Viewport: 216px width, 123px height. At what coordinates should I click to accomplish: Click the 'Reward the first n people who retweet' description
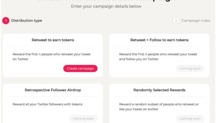51,56
